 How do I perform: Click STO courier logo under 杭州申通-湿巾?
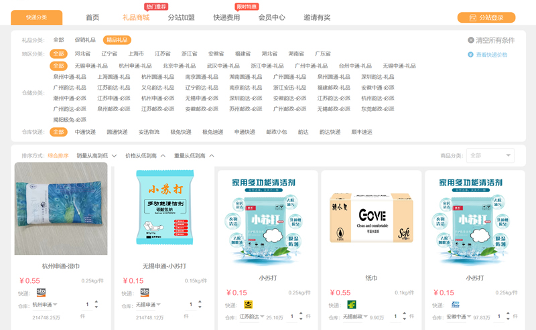41,293
